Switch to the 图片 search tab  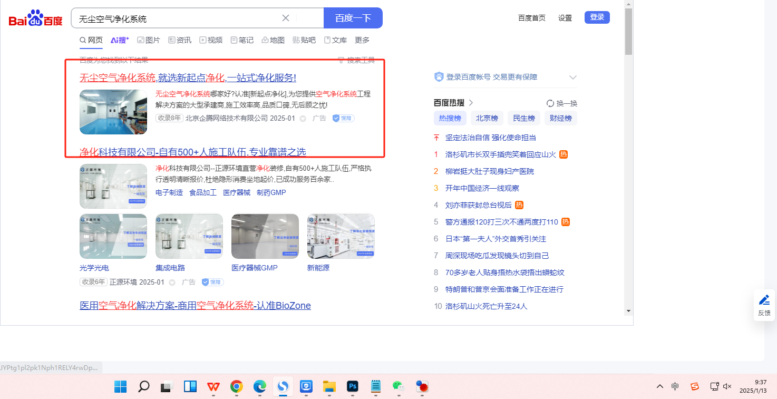[149, 40]
